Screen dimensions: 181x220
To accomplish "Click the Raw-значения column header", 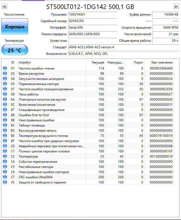I will 160,62.
